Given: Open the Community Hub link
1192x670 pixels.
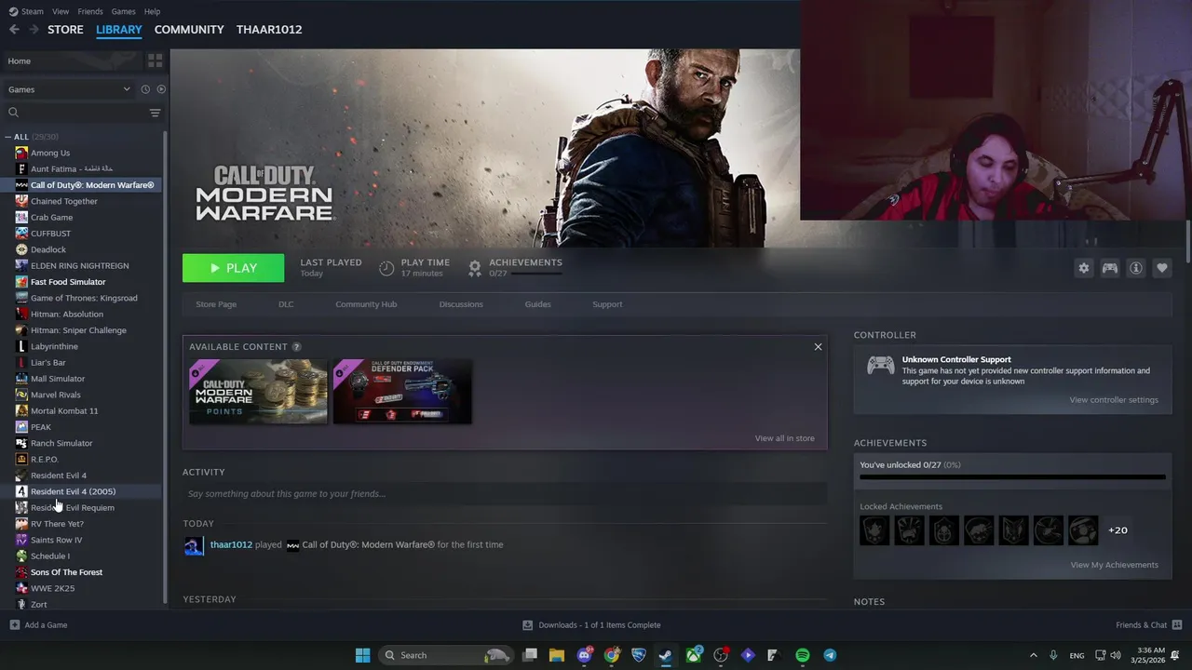Looking at the screenshot, I should (x=366, y=304).
